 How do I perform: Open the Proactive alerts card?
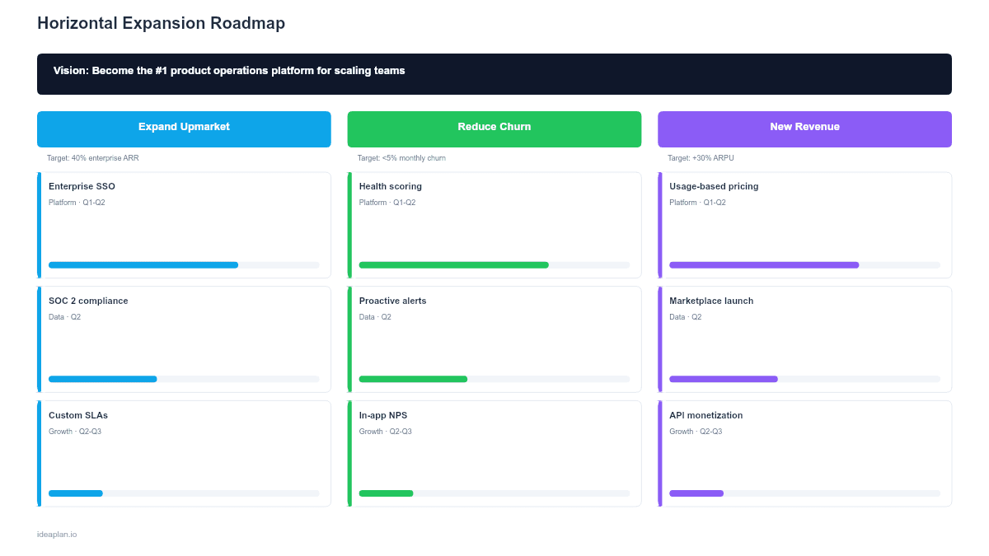pyautogui.click(x=494, y=339)
